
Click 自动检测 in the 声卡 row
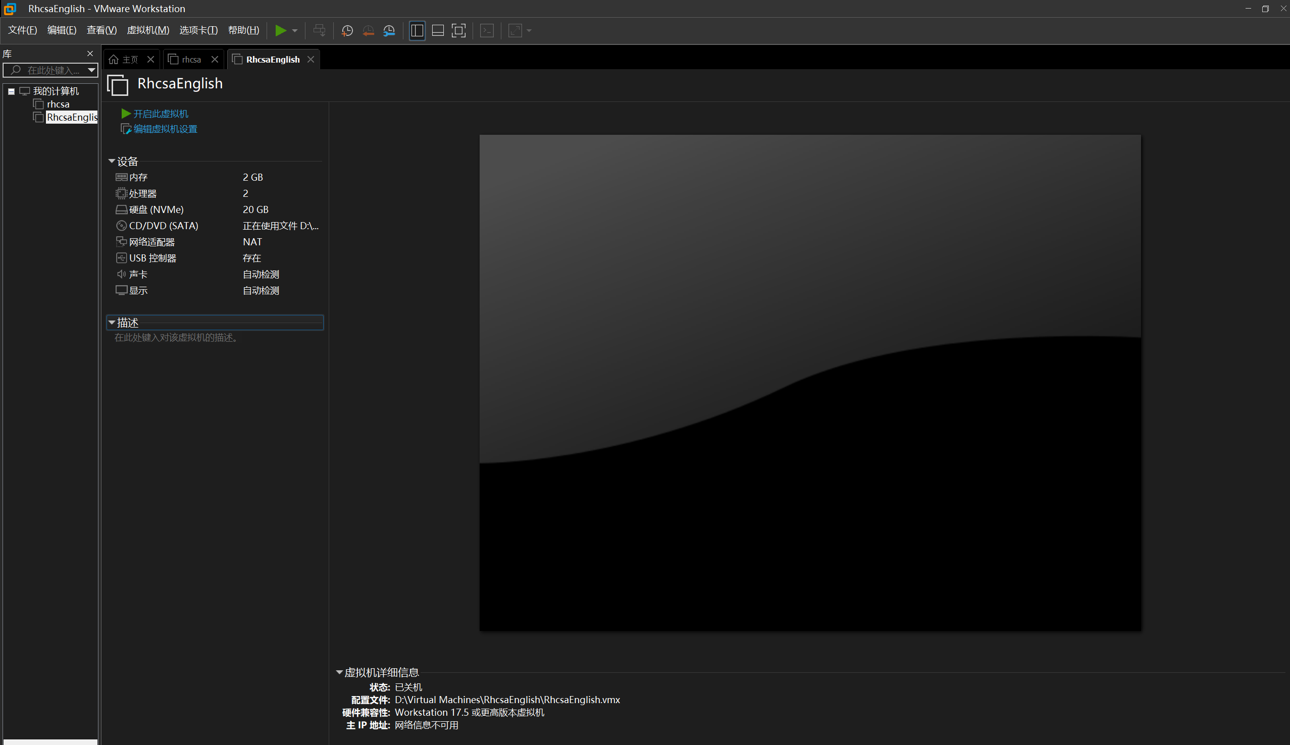[261, 274]
